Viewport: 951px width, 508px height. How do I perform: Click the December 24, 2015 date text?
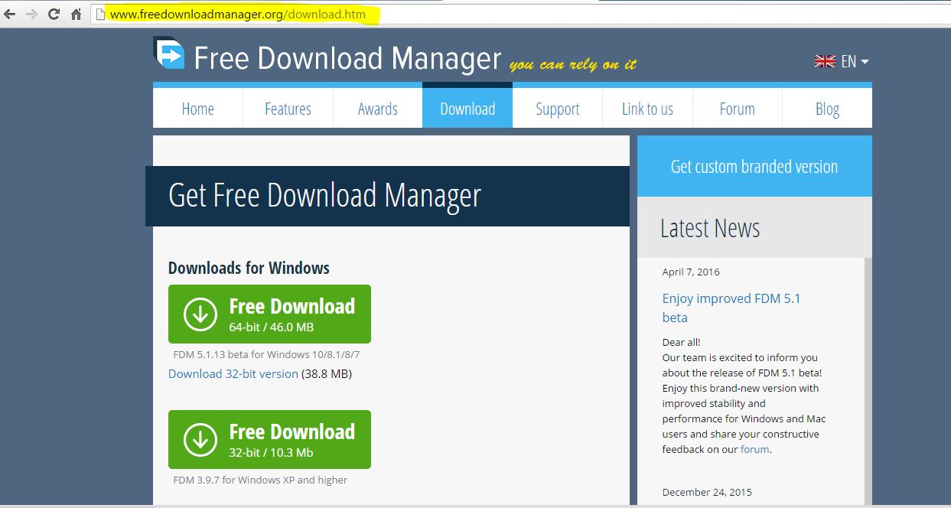point(707,492)
